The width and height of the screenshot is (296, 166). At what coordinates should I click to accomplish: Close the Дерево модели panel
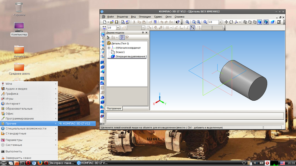click(146, 32)
